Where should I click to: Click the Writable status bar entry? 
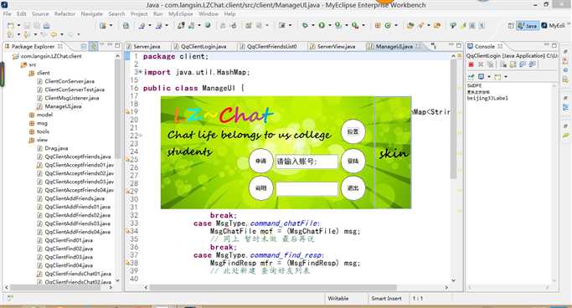pos(338,299)
